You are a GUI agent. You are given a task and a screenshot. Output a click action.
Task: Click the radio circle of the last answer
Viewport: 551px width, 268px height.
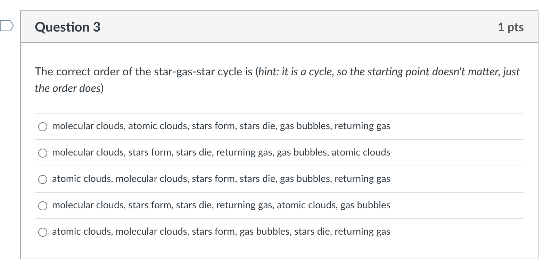[43, 232]
